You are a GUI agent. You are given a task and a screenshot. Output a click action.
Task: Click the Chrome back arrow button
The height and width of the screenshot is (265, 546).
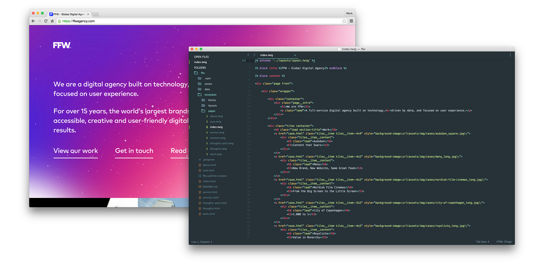point(33,21)
